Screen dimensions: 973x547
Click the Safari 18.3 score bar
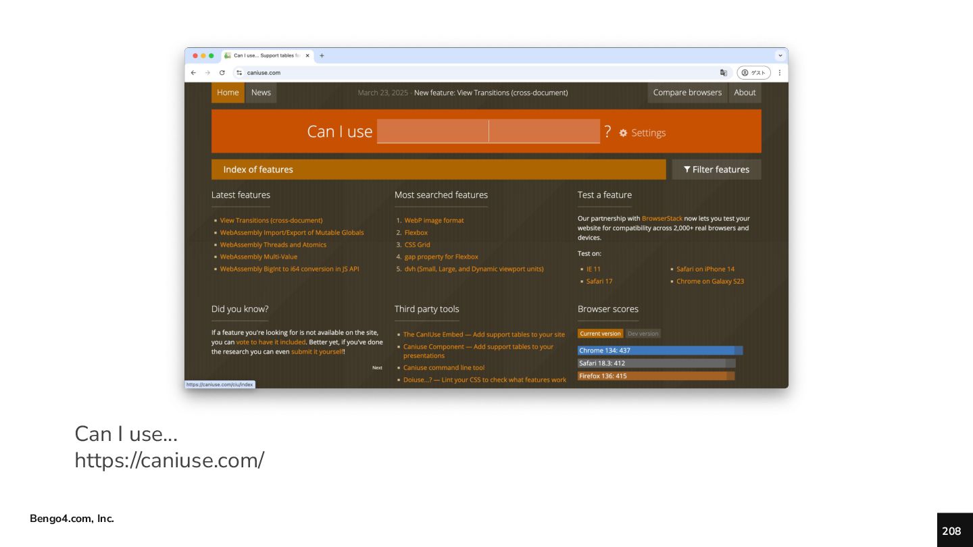pos(657,363)
